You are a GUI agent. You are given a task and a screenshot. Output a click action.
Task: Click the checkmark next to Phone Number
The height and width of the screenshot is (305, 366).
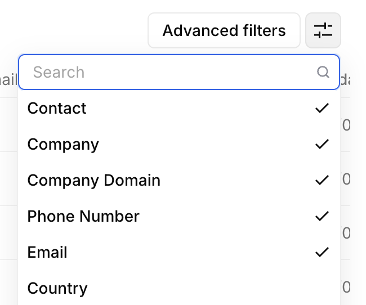point(322,216)
